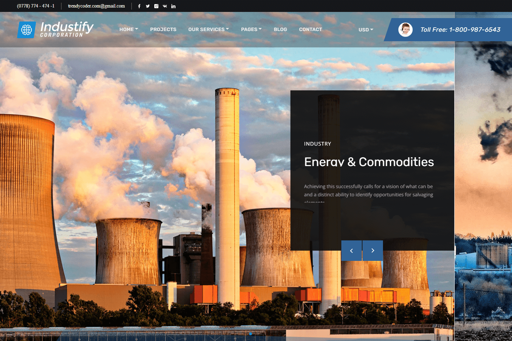Viewport: 512px width, 341px height.
Task: Open the Instagram profile icon
Action: click(156, 6)
